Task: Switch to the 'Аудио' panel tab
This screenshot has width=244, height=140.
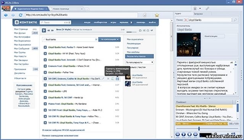Action: coord(178,14)
